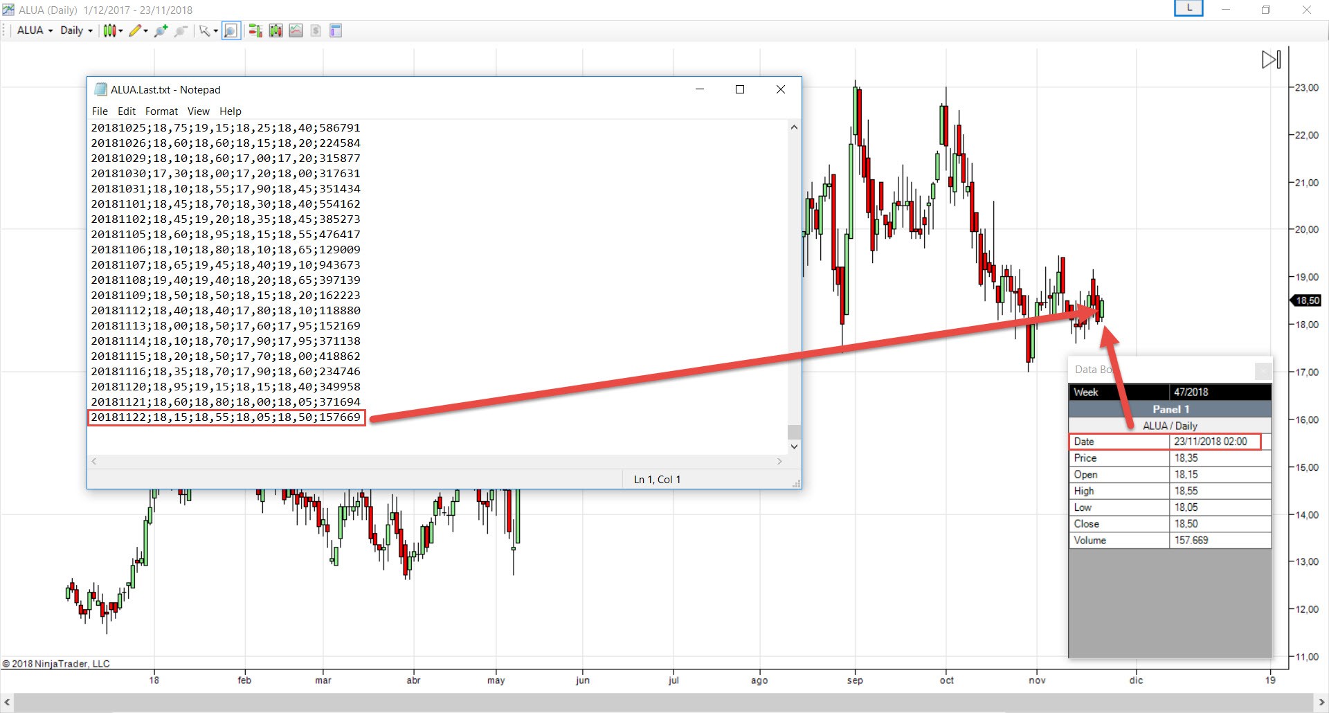Click chart bottom scrollbar right arrow
This screenshot has width=1329, height=713.
[1321, 703]
